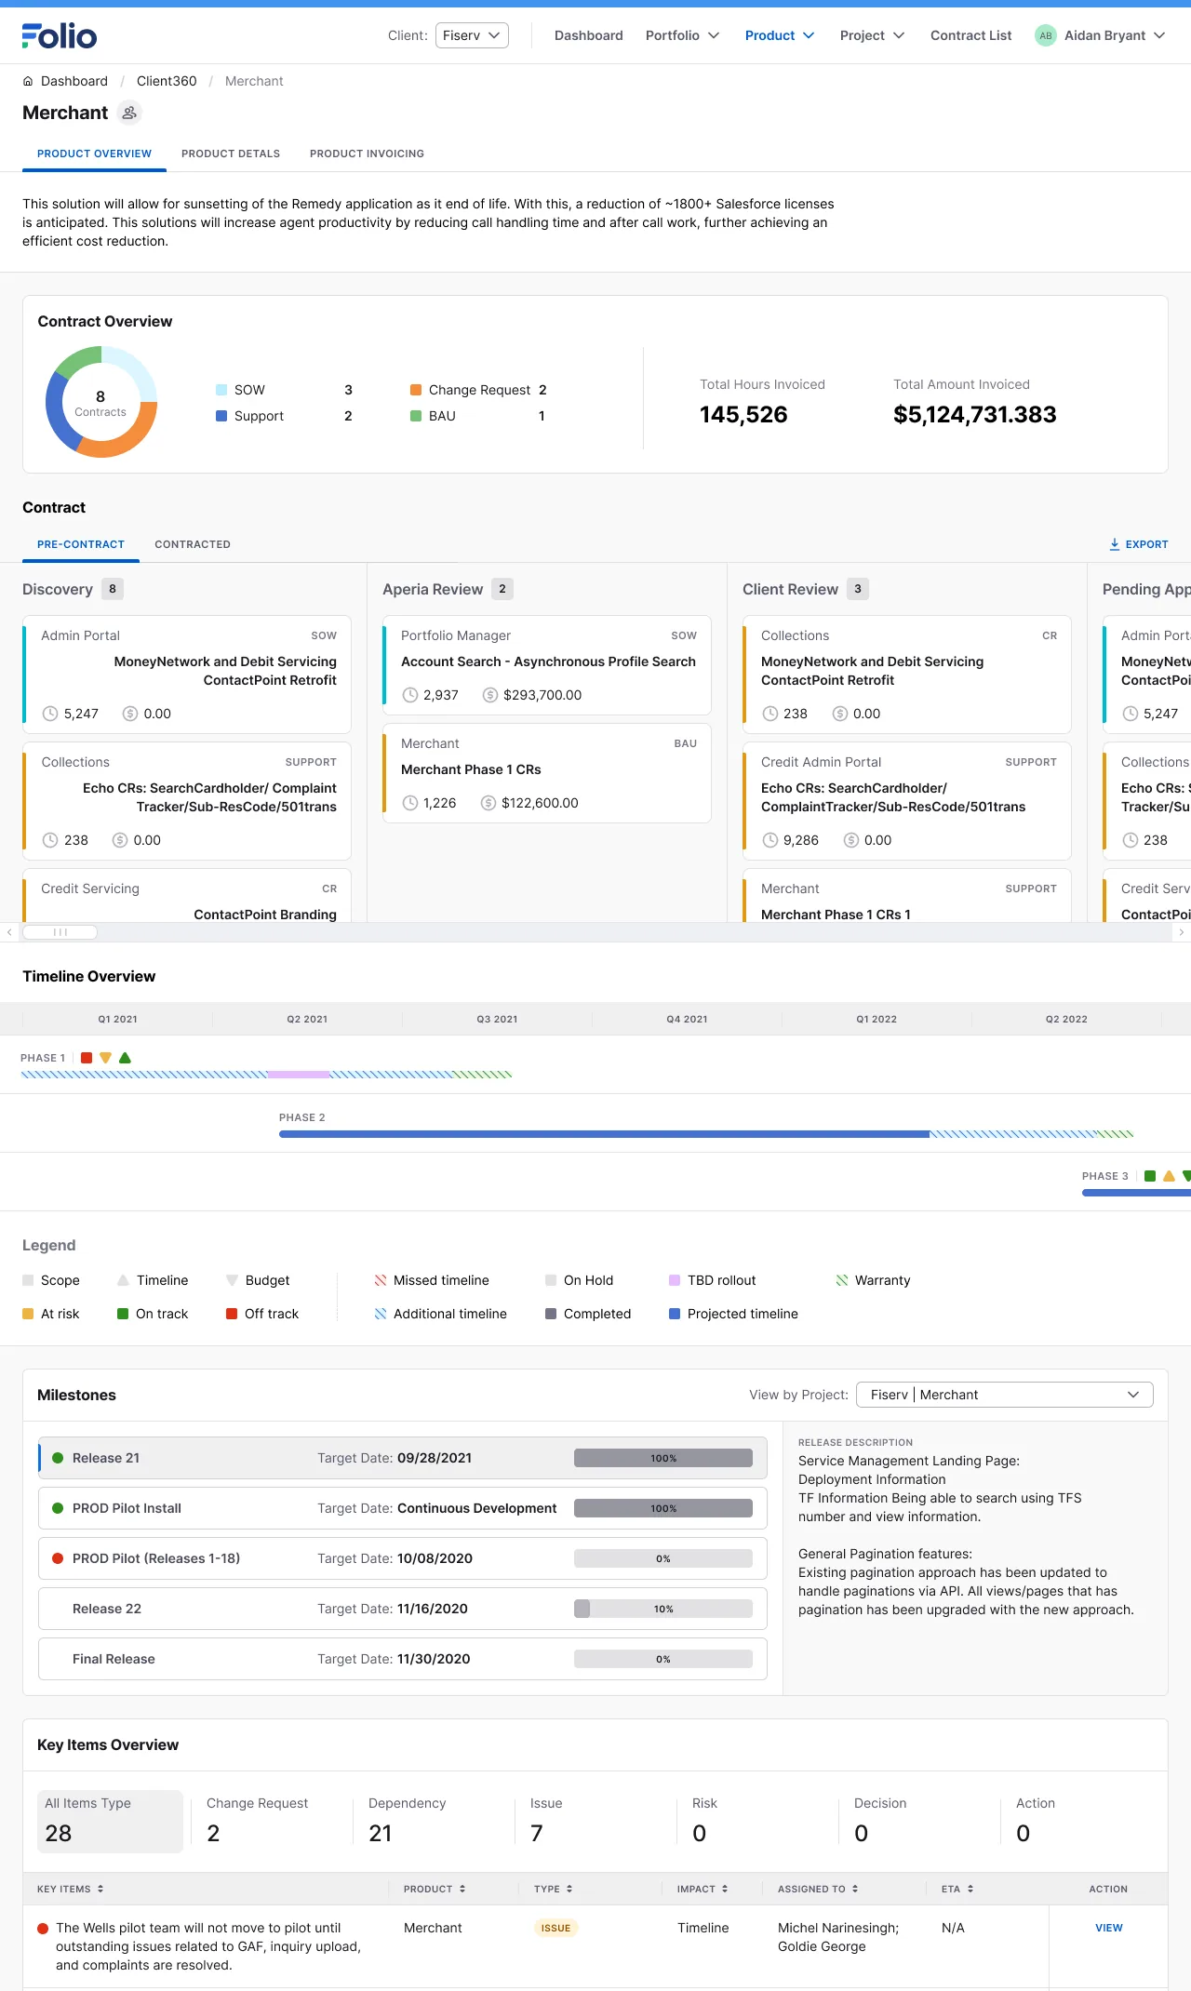Go to Dashboard in the top navigation

click(x=589, y=35)
